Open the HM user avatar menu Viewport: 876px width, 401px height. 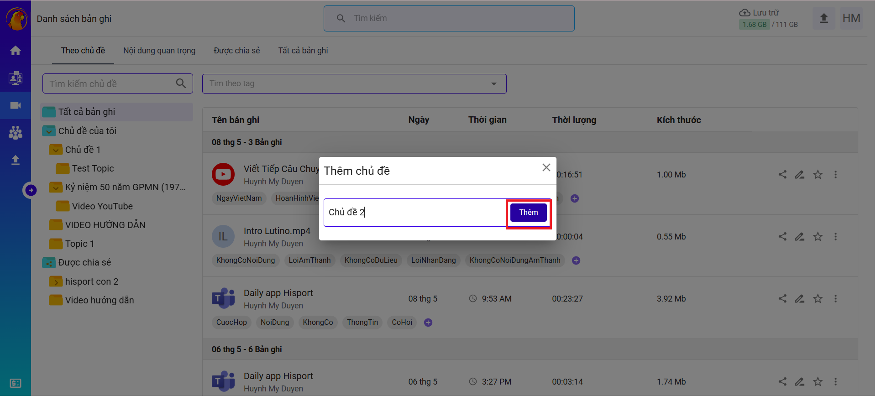click(x=851, y=18)
